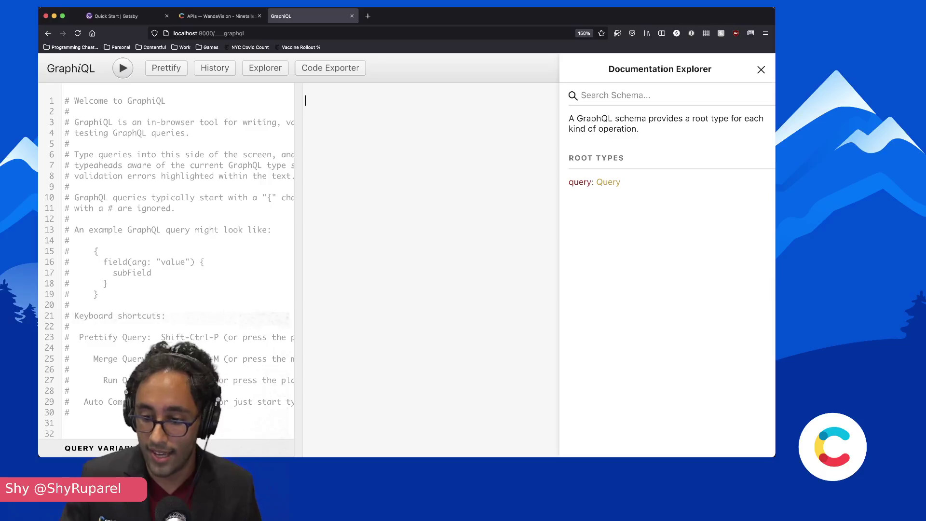Close the GraphiQL browser tab
Image resolution: width=926 pixels, height=521 pixels.
[x=352, y=16]
